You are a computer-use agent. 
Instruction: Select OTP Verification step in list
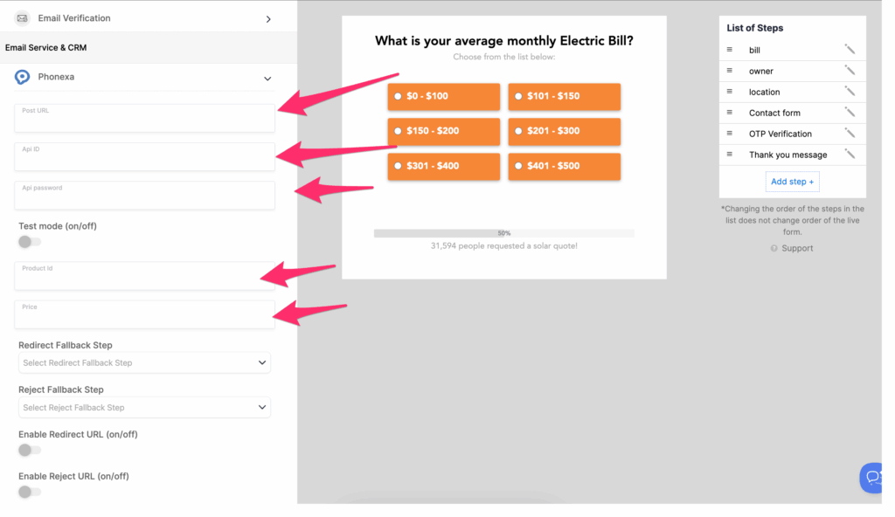point(780,134)
